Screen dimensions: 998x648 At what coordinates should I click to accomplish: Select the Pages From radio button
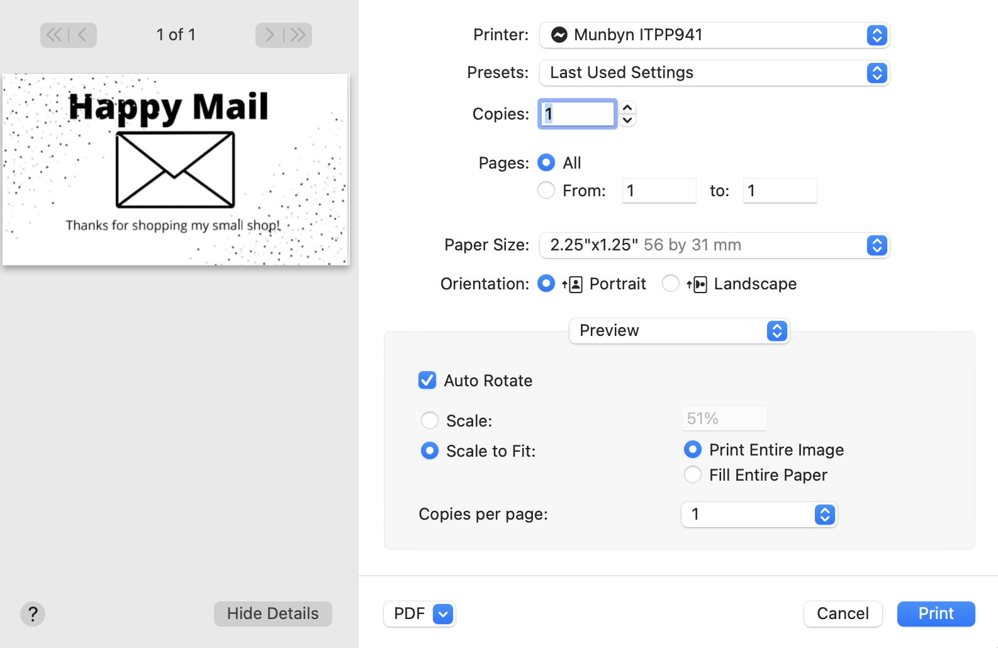tap(546, 190)
